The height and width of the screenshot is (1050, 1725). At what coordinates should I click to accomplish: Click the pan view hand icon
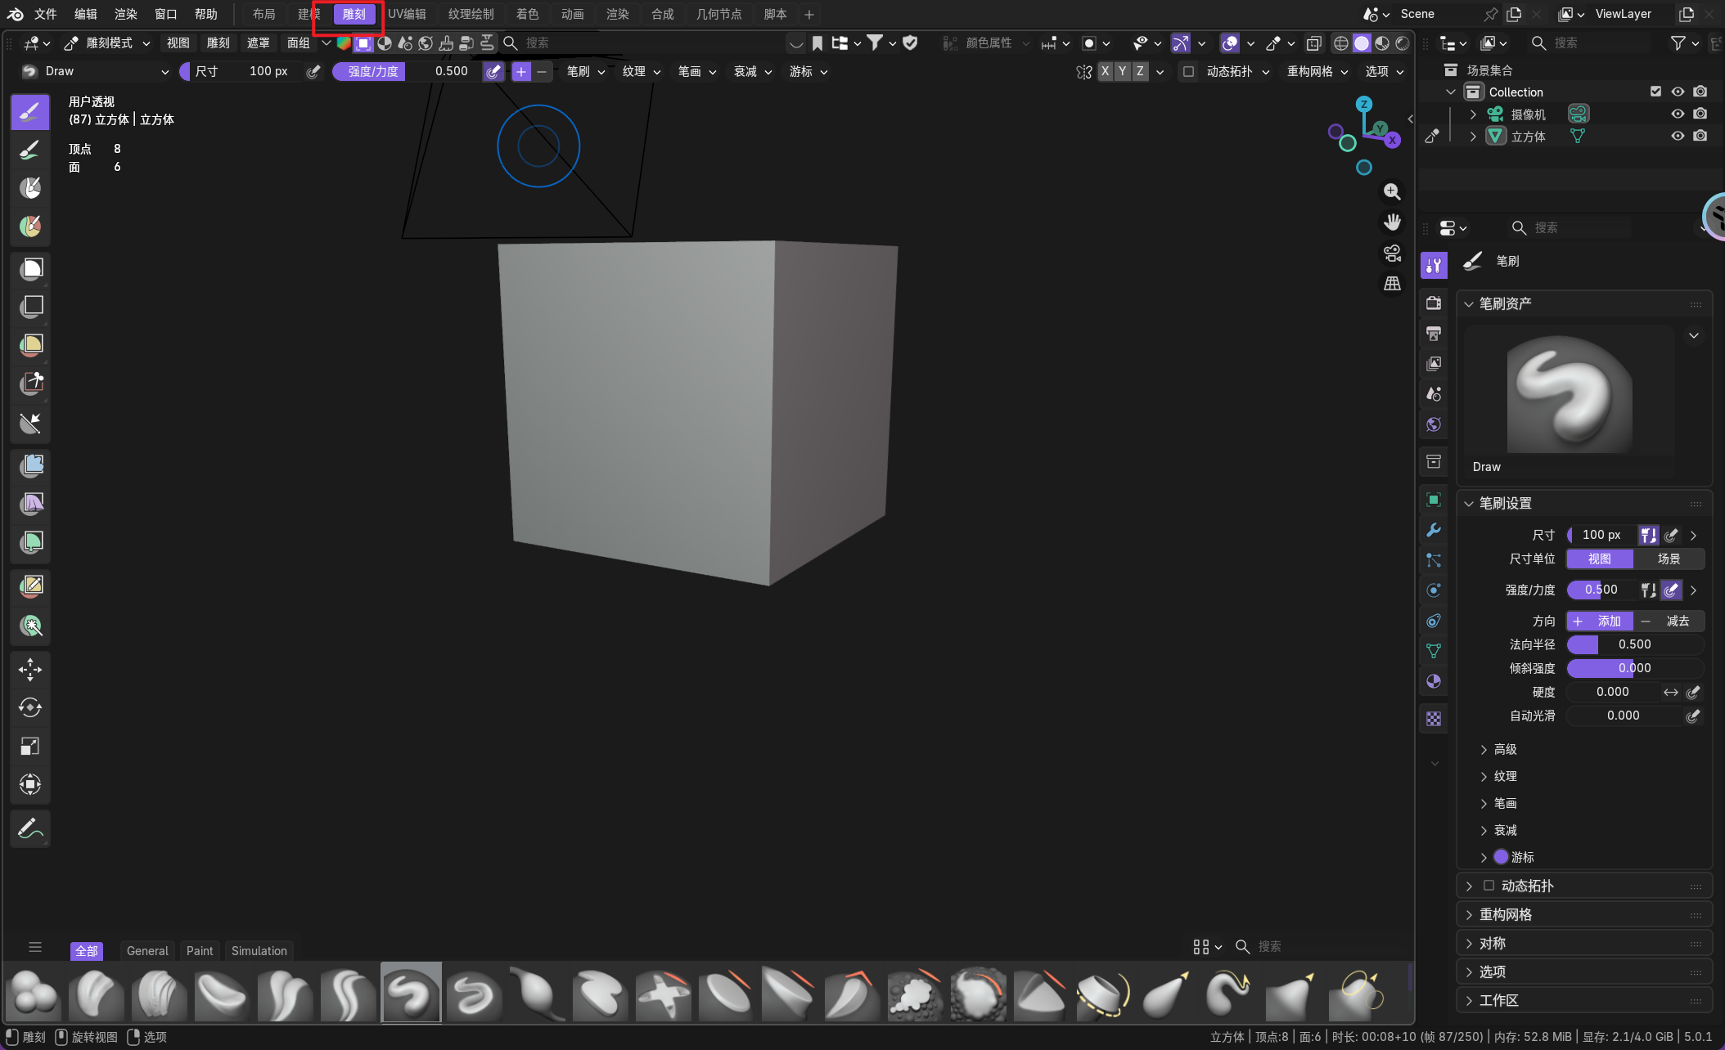pyautogui.click(x=1392, y=222)
